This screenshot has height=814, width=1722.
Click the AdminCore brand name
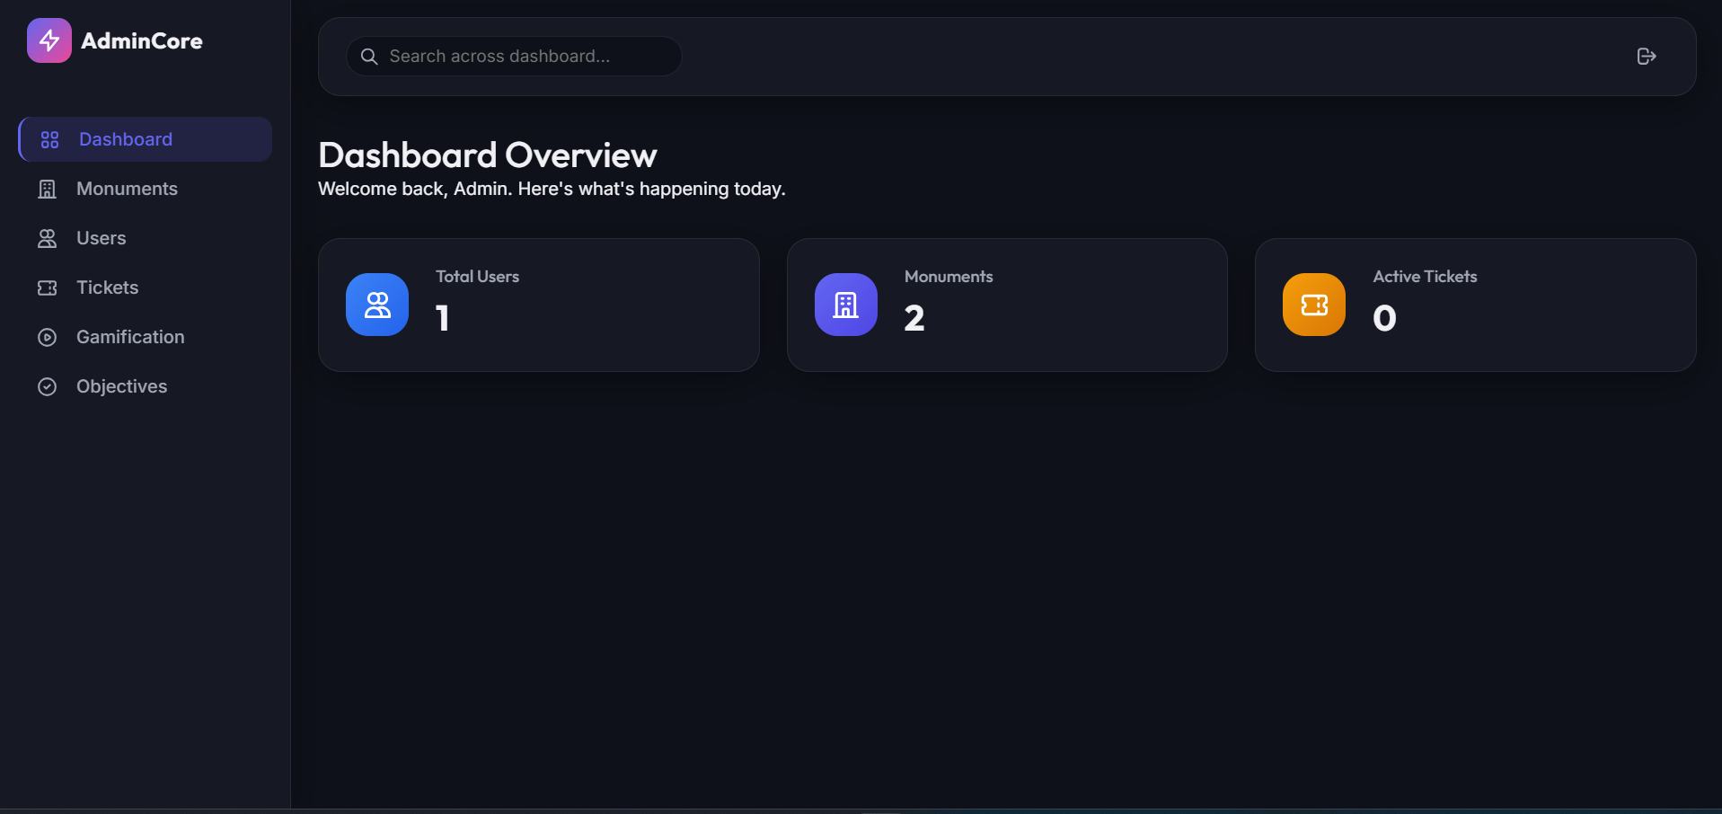142,40
